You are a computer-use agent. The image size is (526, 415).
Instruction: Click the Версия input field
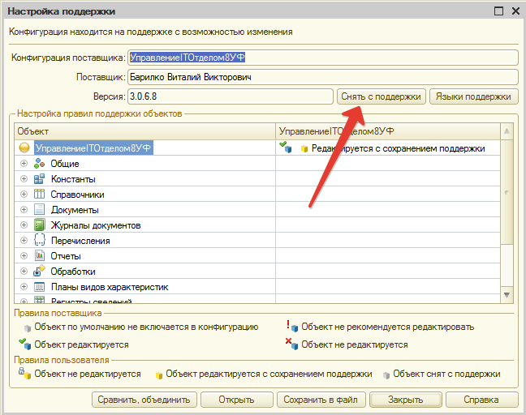click(230, 96)
